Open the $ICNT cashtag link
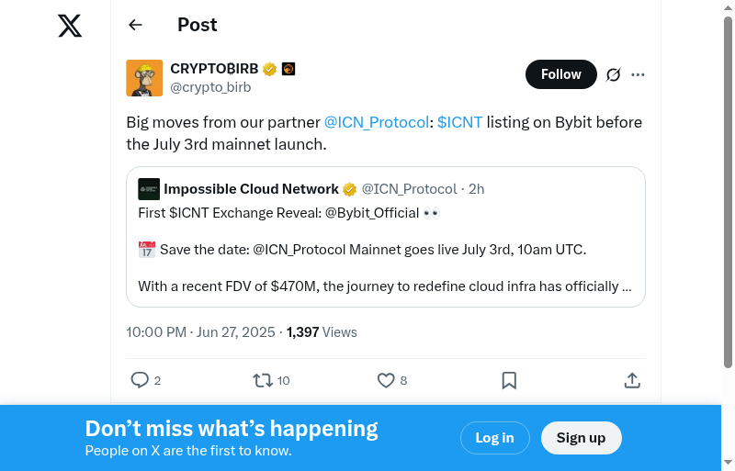The height and width of the screenshot is (471, 735). tap(459, 122)
